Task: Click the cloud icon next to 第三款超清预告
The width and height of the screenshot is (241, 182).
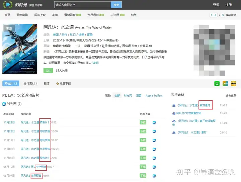Action: 174,121
